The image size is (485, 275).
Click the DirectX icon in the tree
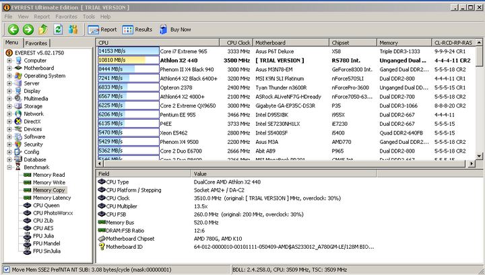[18, 121]
